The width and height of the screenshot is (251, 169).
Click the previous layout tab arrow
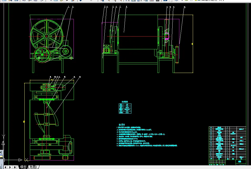pyautogui.click(x=5, y=167)
